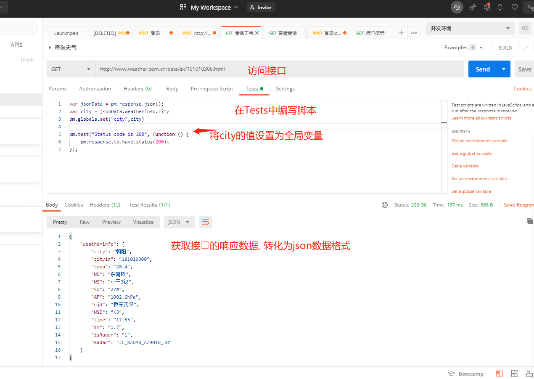Open the Send button dropdown arrow
534x379 pixels.
503,69
